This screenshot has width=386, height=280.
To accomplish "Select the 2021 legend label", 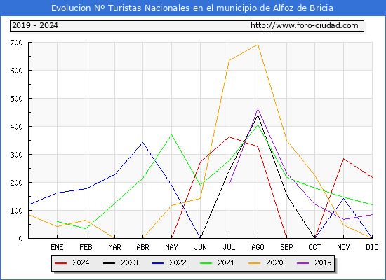I will (x=226, y=262).
